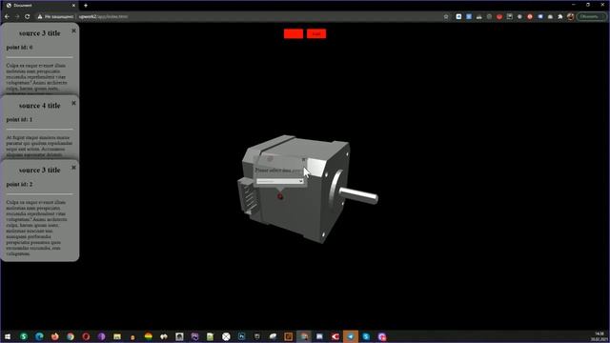Select 'point id: 2' text in the third card
This screenshot has height=343, width=610.
19,184
